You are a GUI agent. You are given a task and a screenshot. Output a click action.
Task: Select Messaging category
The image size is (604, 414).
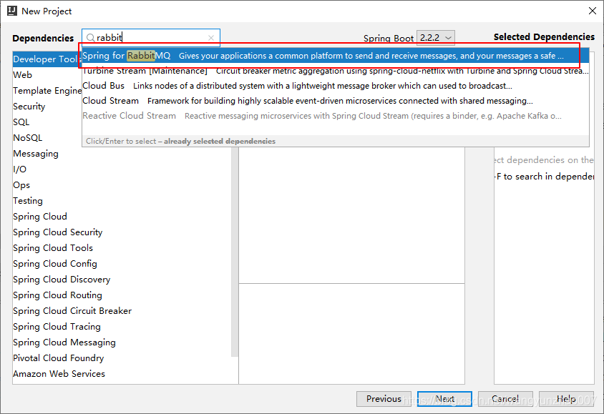(36, 154)
